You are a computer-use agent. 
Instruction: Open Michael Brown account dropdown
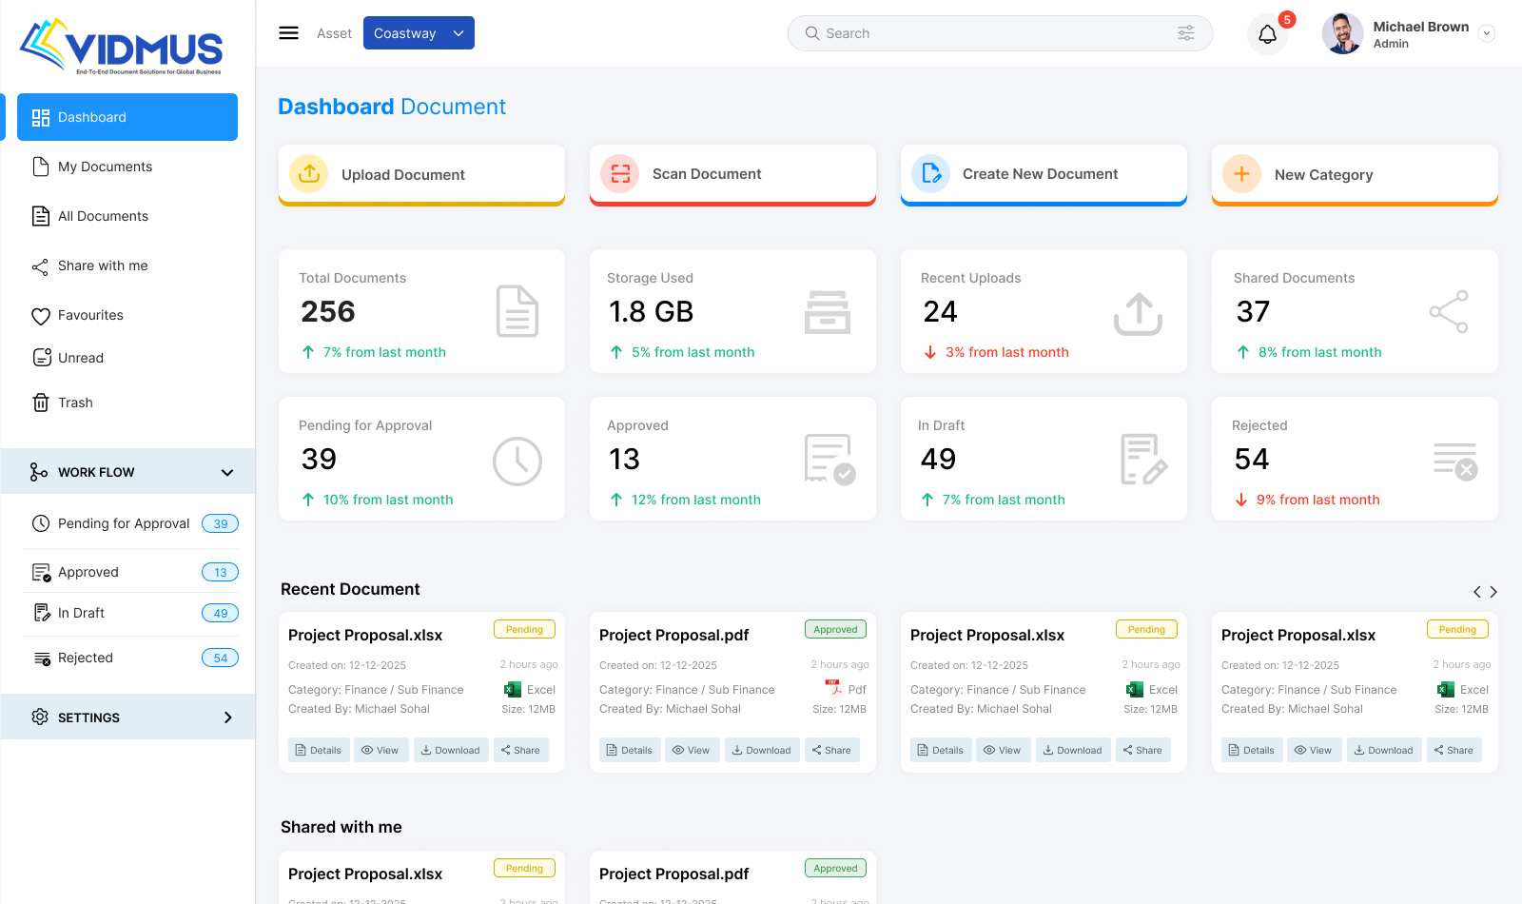point(1487,33)
